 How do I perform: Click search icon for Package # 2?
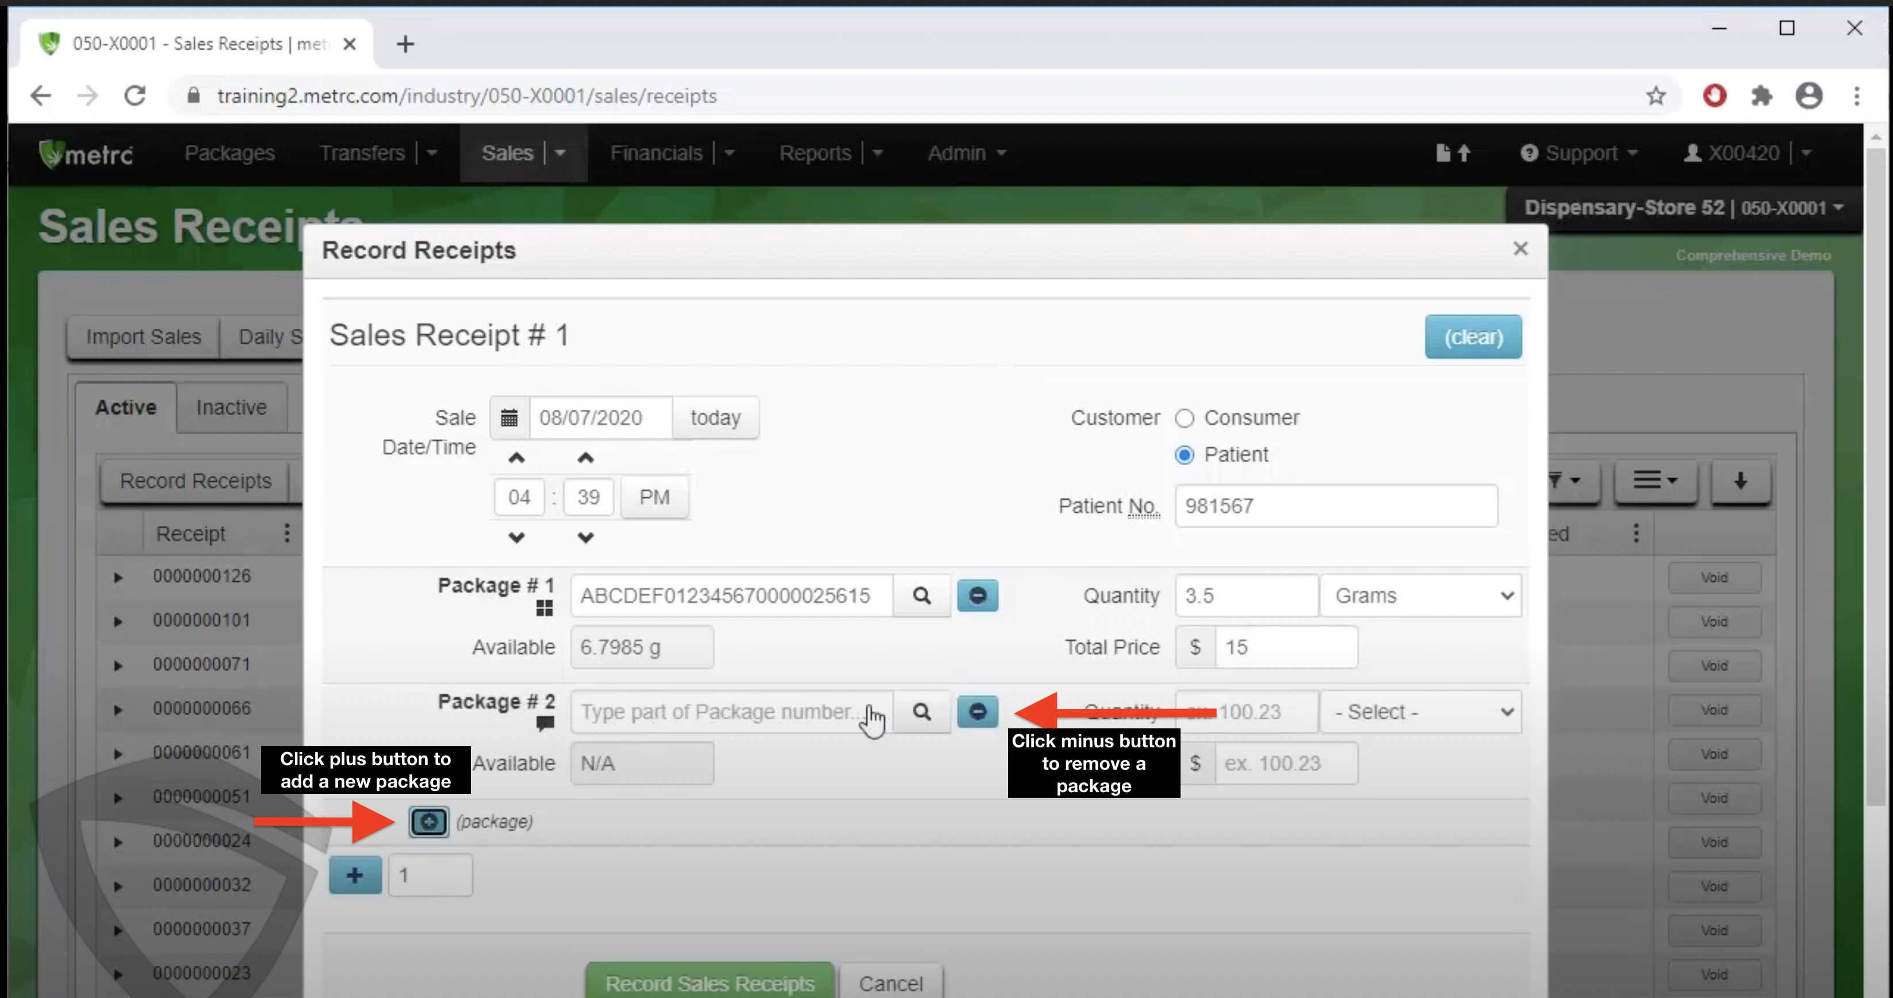point(922,711)
